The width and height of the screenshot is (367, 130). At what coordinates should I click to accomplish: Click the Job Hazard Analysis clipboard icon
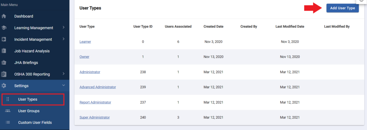pos(4,51)
